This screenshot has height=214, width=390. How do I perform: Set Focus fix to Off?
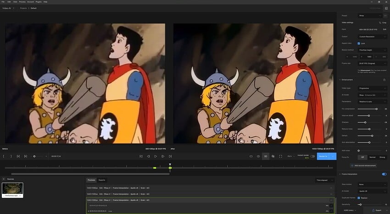pos(362,157)
